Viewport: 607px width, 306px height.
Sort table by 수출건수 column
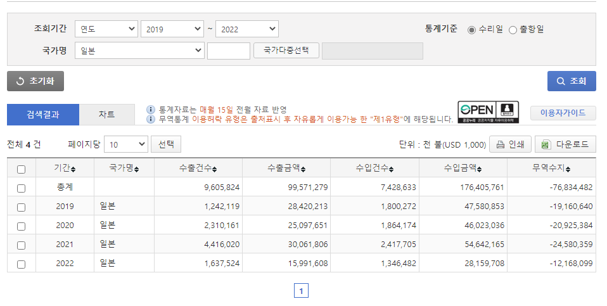(214, 169)
